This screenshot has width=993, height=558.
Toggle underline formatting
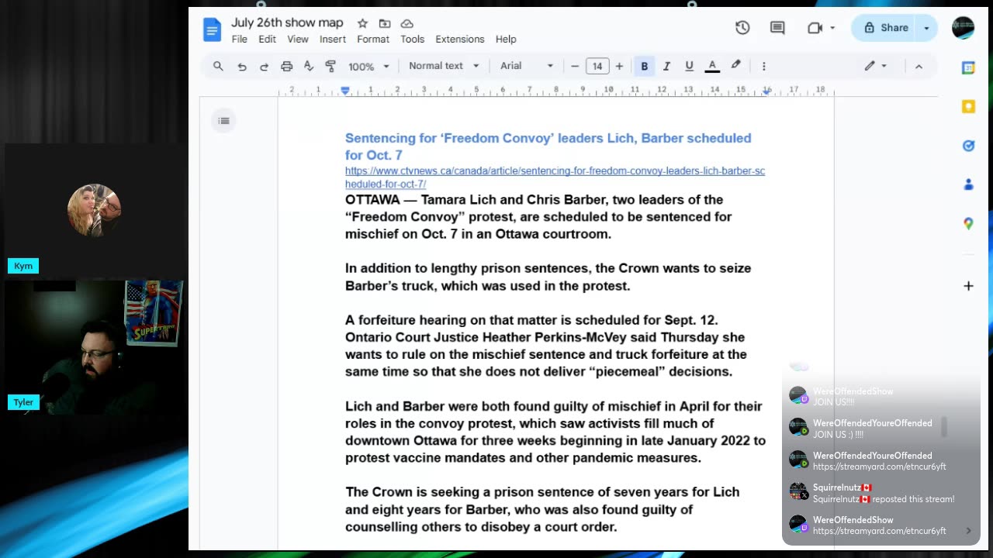click(689, 66)
